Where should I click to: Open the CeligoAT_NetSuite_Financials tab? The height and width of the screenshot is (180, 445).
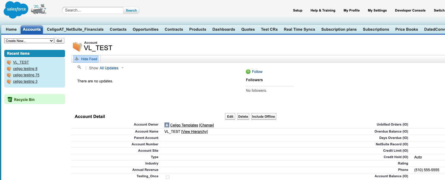pyautogui.click(x=75, y=29)
